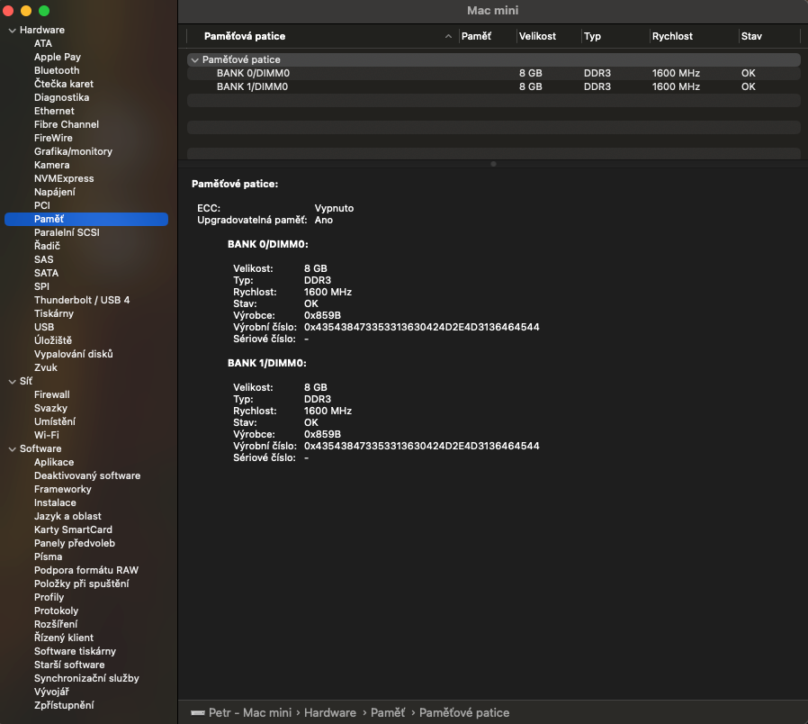The width and height of the screenshot is (808, 724).
Task: Select Kamera in the sidebar
Action: click(51, 165)
